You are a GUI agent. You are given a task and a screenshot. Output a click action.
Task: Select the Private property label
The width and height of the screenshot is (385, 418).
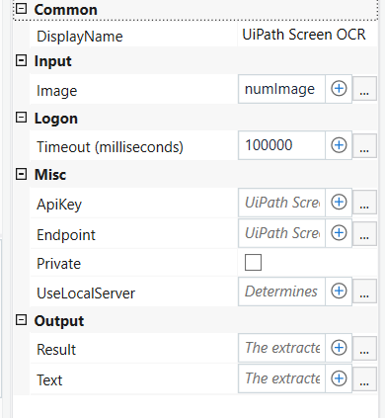pyautogui.click(x=58, y=264)
